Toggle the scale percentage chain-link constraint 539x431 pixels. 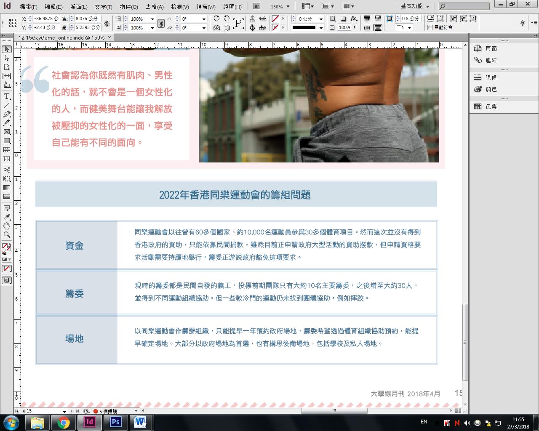point(161,24)
